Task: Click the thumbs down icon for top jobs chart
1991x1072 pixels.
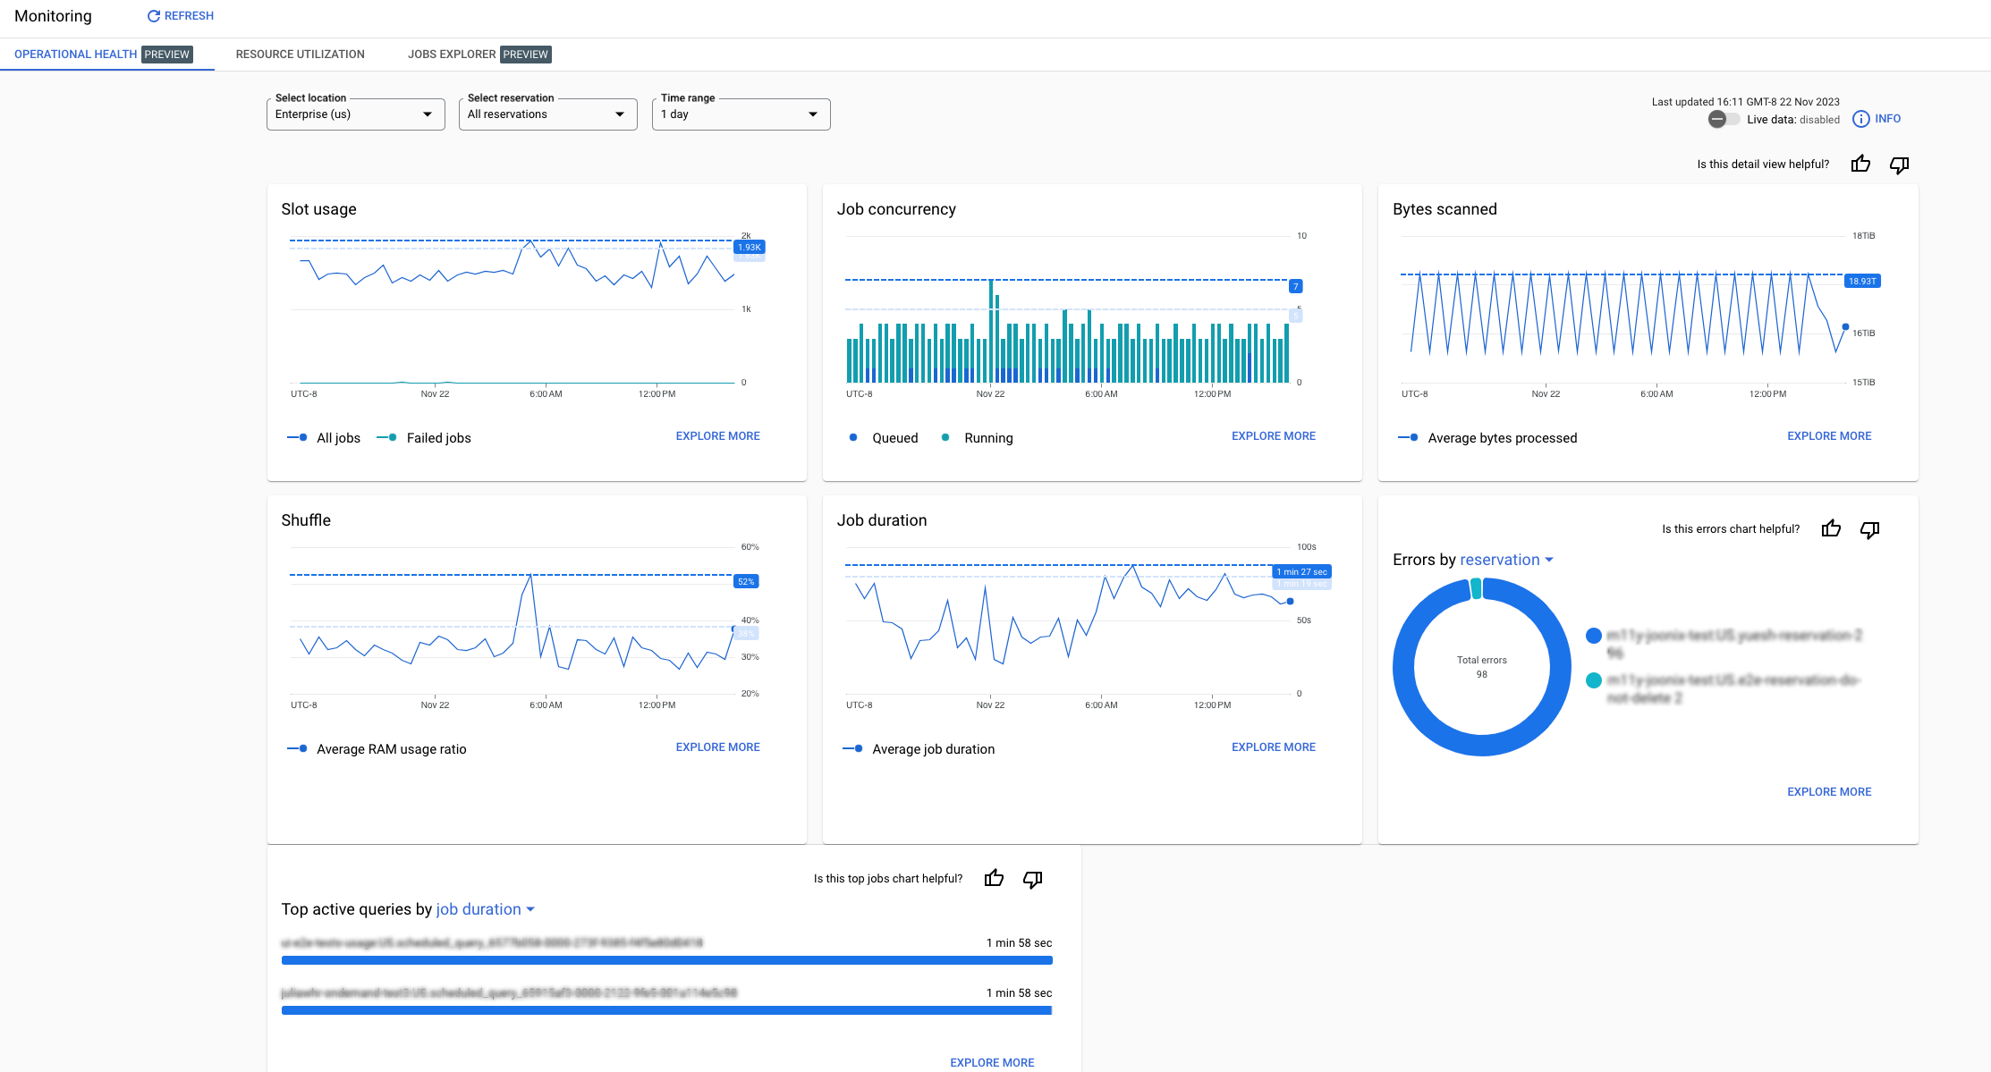Action: (1034, 878)
